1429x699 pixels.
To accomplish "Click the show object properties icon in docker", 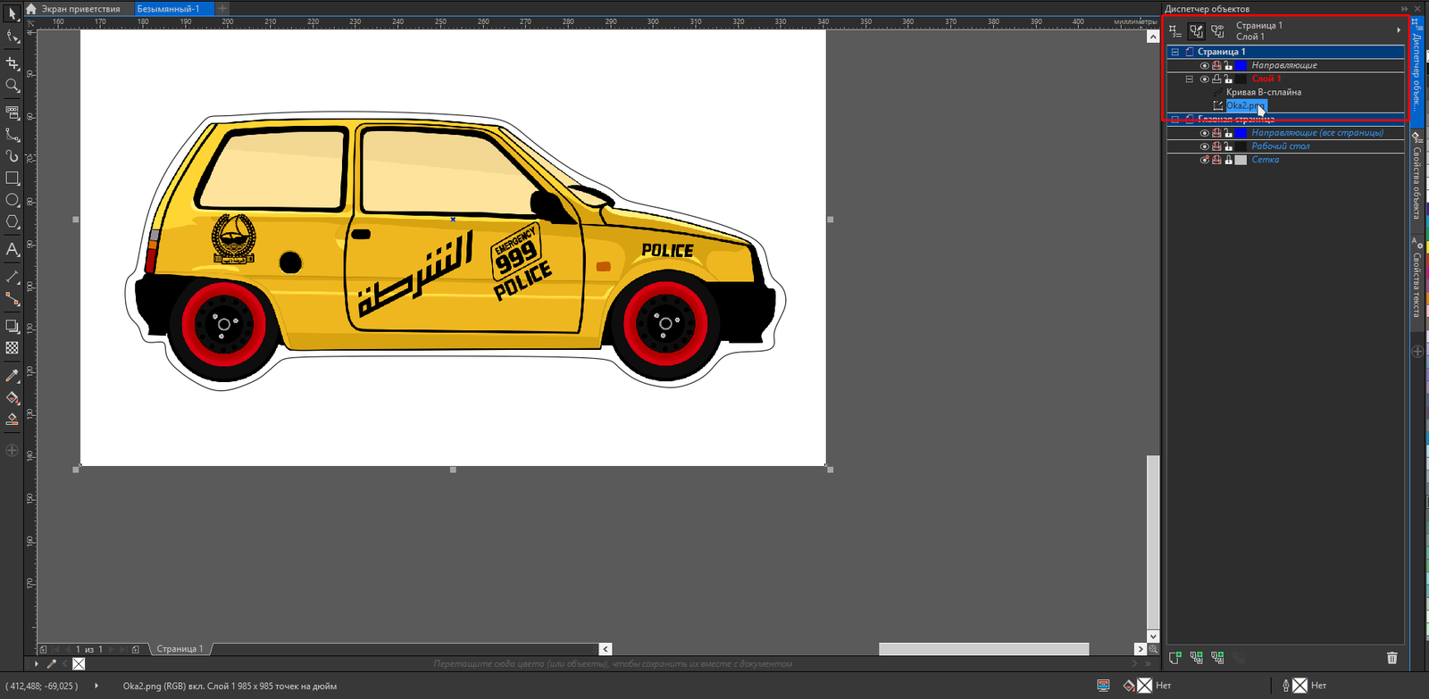I will coord(1175,31).
